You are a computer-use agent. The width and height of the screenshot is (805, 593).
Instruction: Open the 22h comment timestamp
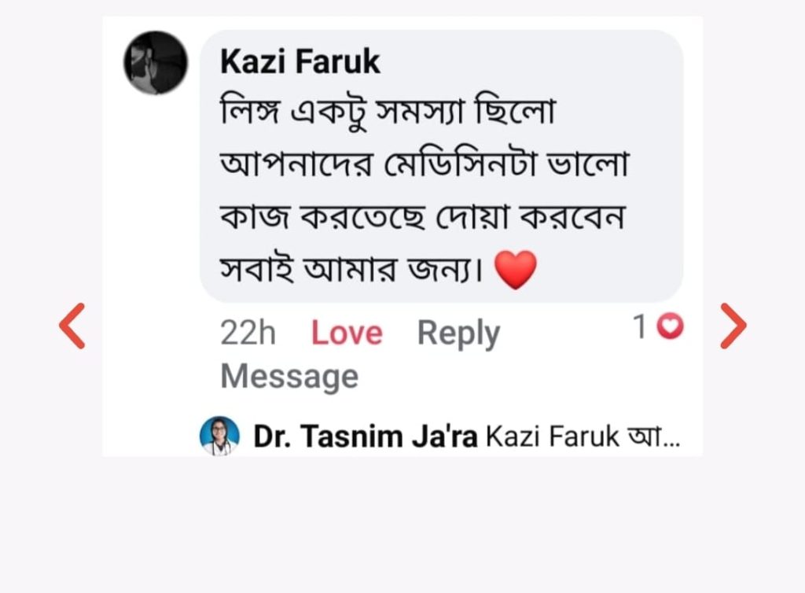(248, 333)
